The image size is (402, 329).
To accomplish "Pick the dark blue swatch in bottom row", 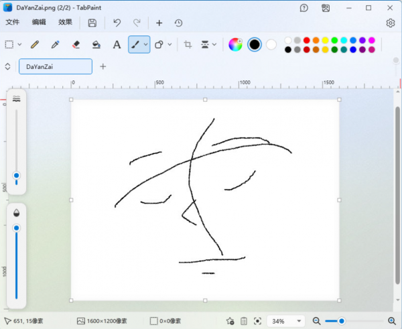I will point(353,50).
